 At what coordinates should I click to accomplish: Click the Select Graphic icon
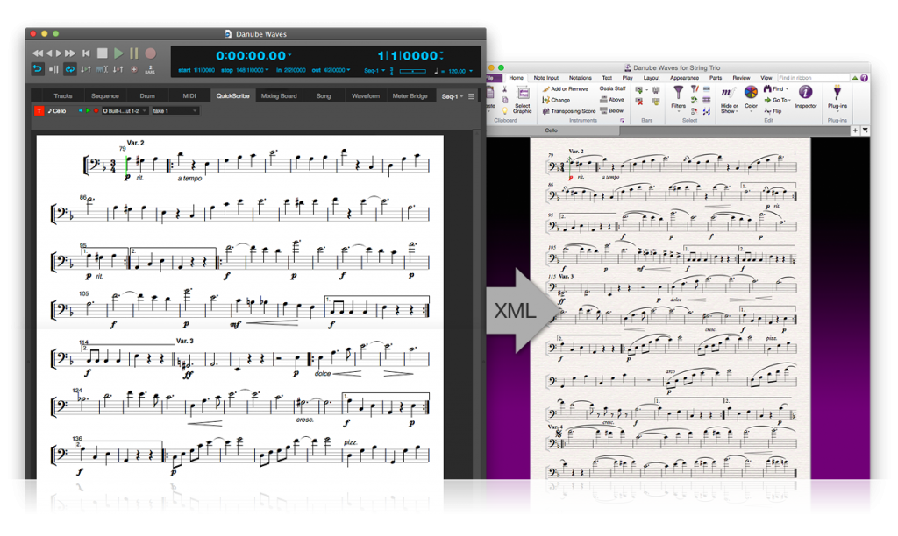(523, 95)
